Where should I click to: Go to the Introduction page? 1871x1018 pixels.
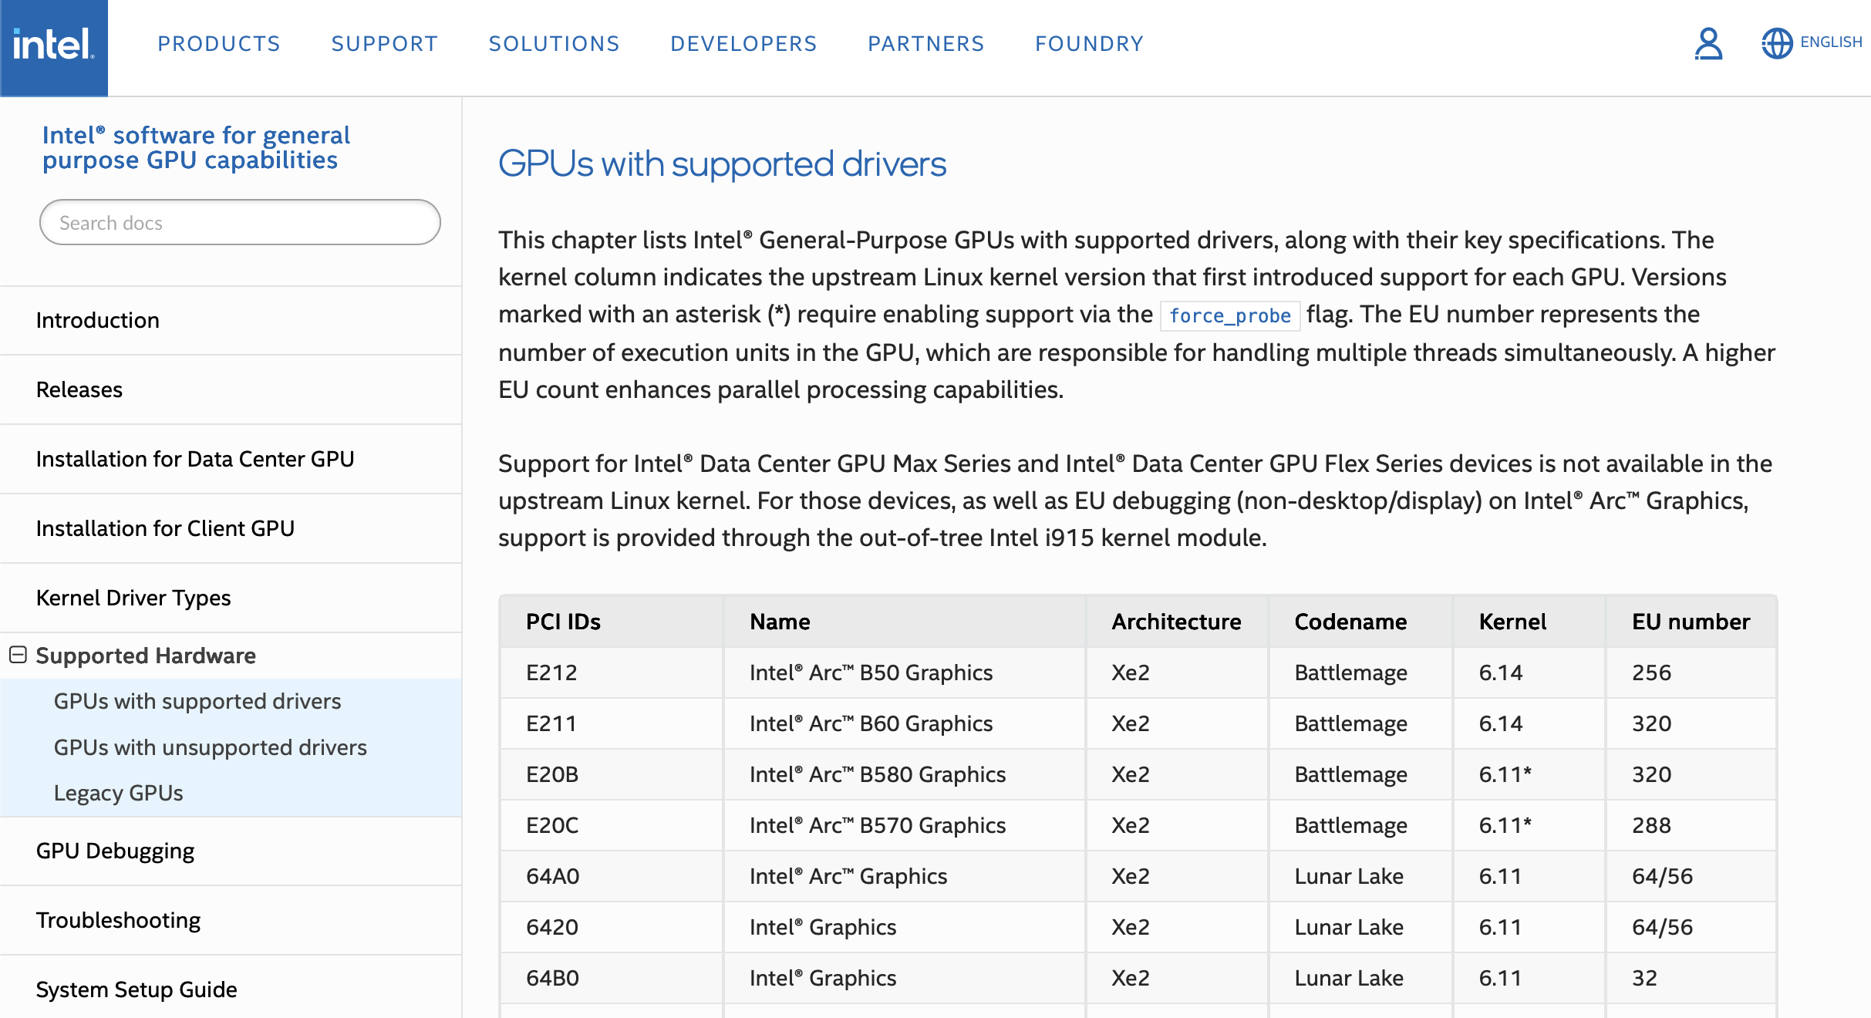[x=98, y=320]
